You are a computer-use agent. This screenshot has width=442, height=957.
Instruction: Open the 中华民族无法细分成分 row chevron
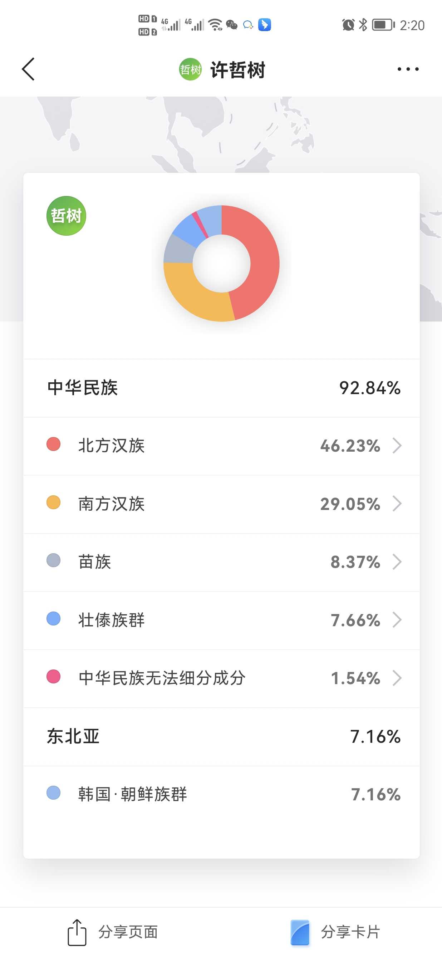pos(397,678)
